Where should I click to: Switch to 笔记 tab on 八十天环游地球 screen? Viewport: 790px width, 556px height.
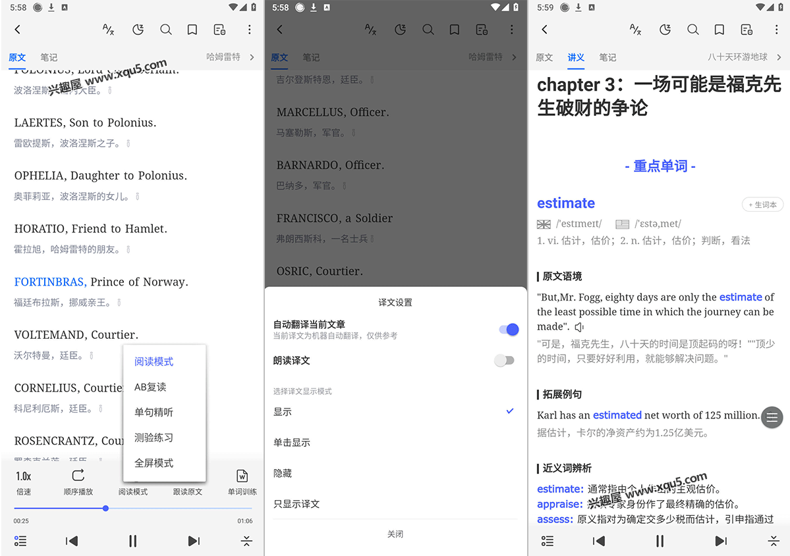coord(607,57)
